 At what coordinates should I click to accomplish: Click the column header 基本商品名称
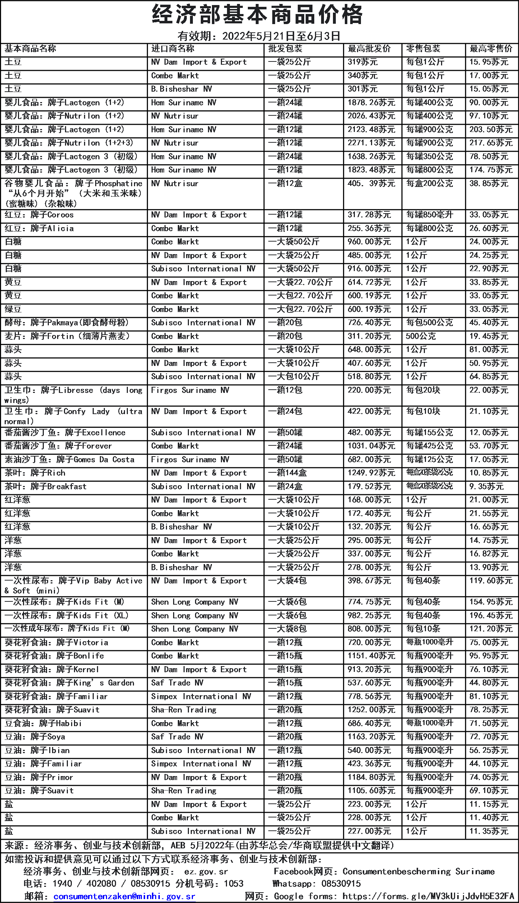pos(30,49)
